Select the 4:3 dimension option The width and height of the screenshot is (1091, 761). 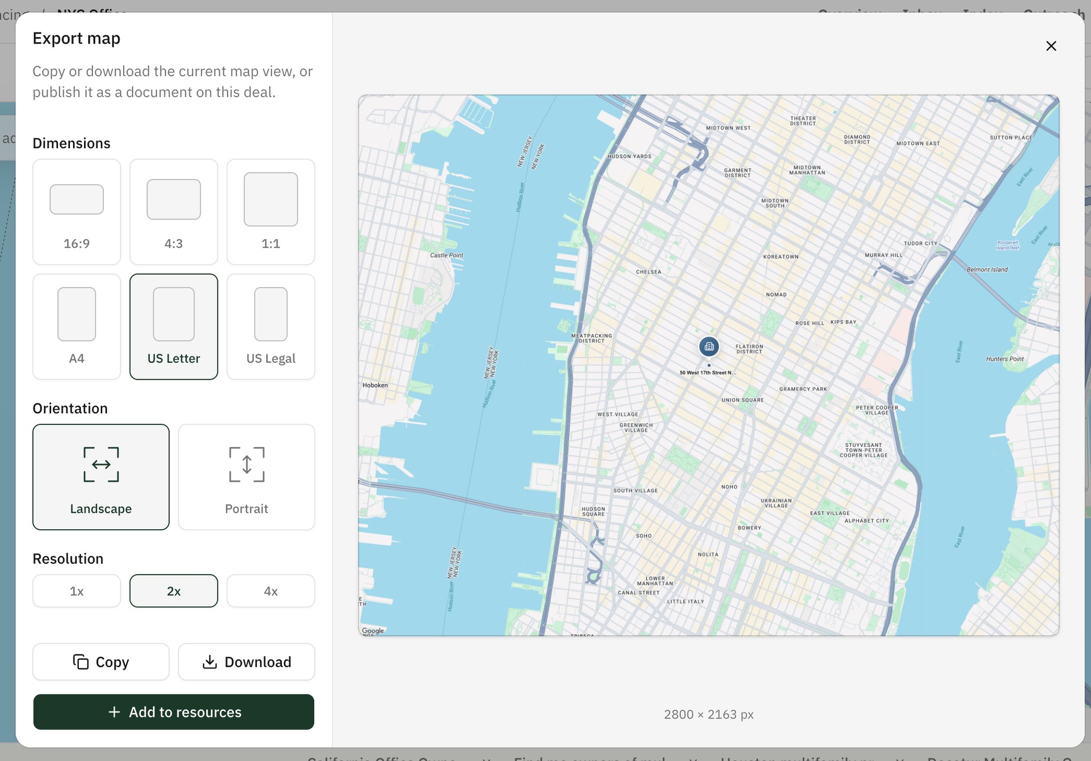tap(174, 212)
